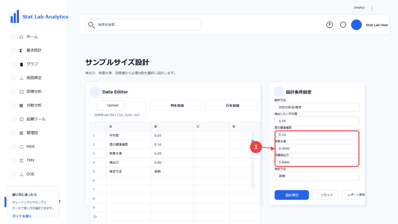
Task: Select the 回帰分析 radio button
Action: point(13,92)
